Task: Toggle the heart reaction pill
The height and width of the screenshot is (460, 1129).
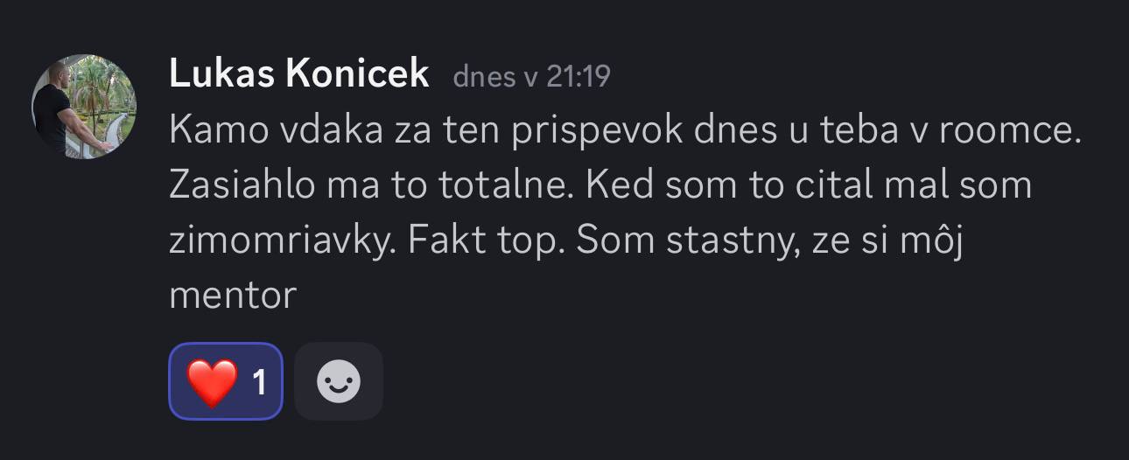Action: coord(226,382)
